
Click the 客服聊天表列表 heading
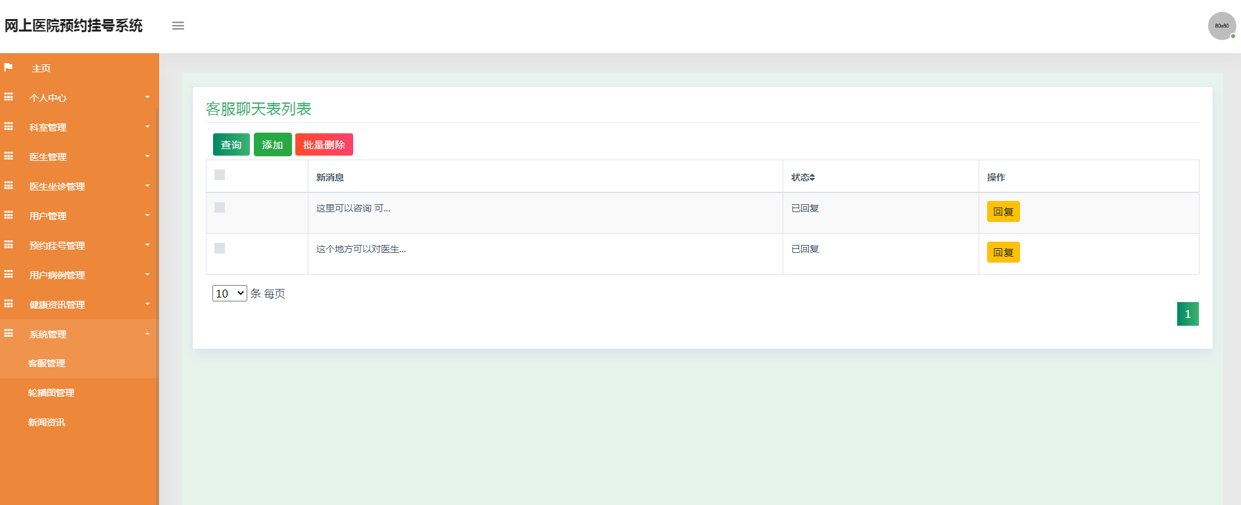258,109
